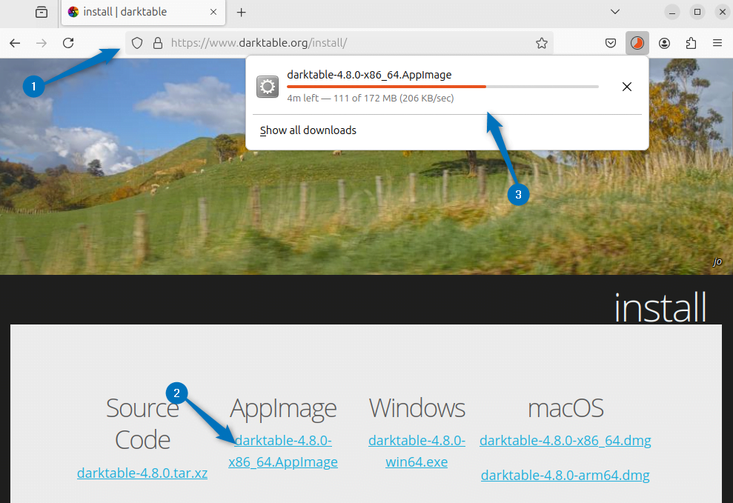Open a new tab with the plus button

pos(240,12)
